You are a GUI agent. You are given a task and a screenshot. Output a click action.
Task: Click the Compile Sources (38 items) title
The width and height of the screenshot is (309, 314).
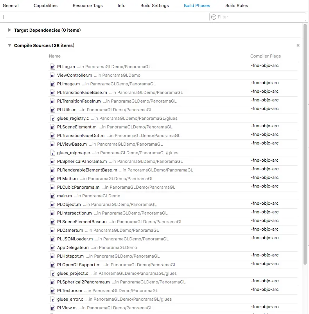click(x=44, y=45)
